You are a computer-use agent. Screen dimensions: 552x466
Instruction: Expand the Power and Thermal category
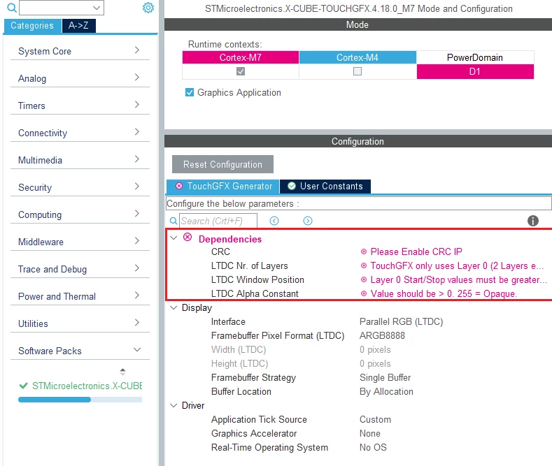click(x=80, y=296)
